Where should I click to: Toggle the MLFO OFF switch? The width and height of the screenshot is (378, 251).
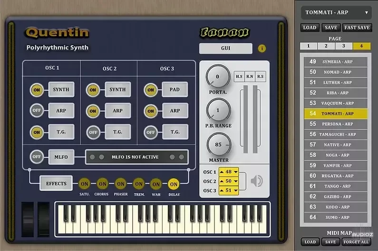[x=37, y=157]
